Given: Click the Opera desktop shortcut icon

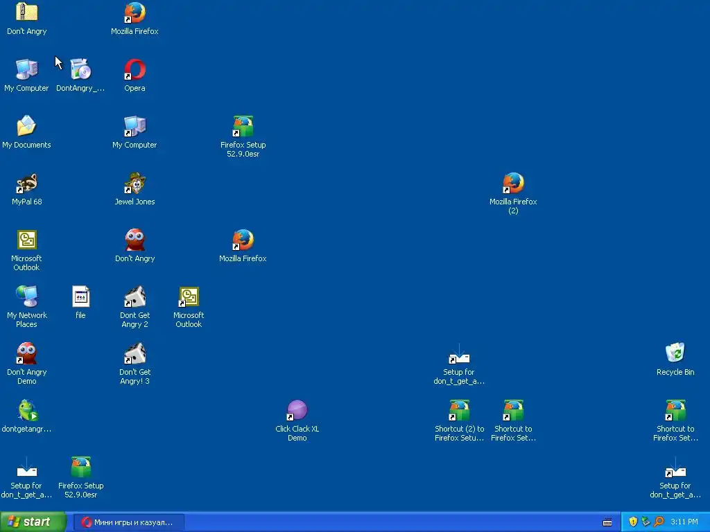Looking at the screenshot, I should (x=135, y=69).
